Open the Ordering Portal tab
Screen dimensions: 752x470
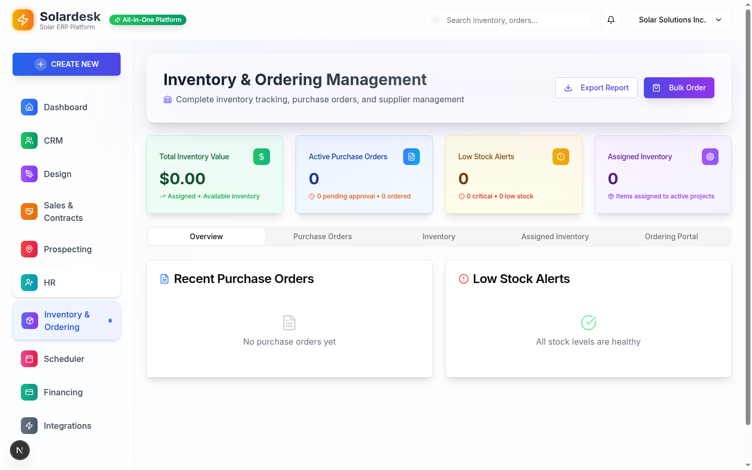tap(671, 236)
